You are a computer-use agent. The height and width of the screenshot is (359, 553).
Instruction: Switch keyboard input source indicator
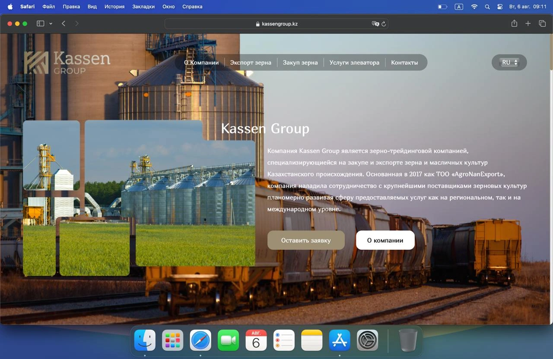pos(459,6)
